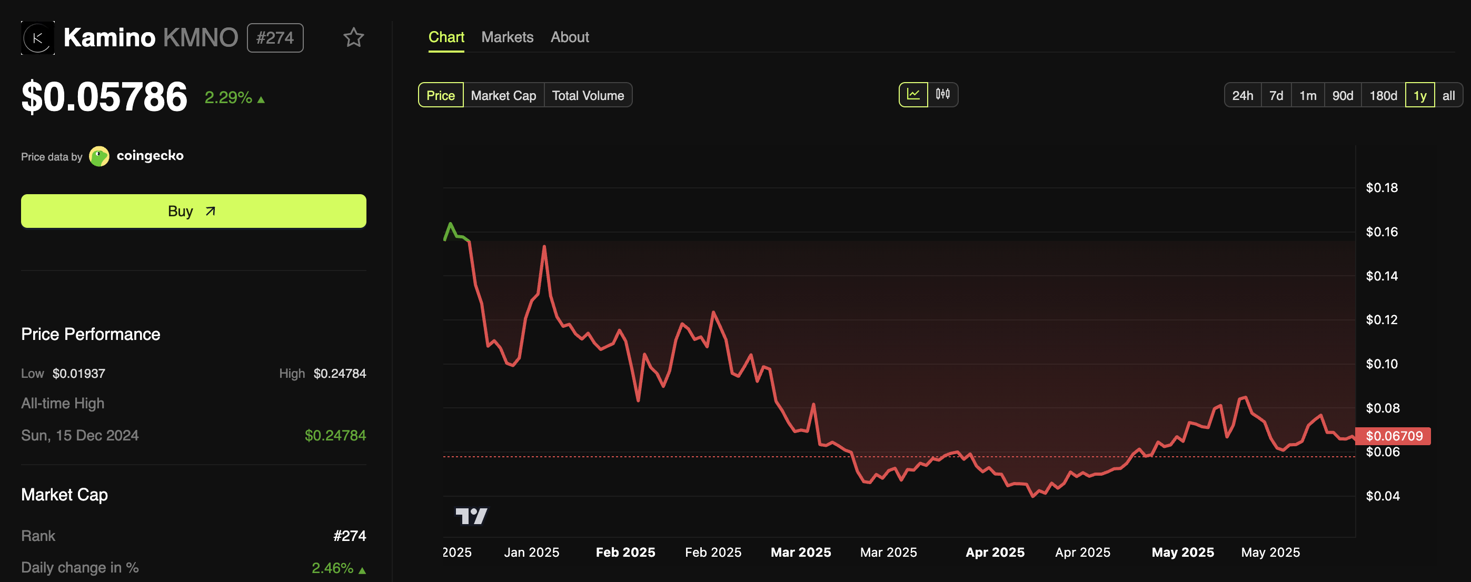The height and width of the screenshot is (582, 1471).
Task: Set chart range to 90d
Action: coord(1343,95)
